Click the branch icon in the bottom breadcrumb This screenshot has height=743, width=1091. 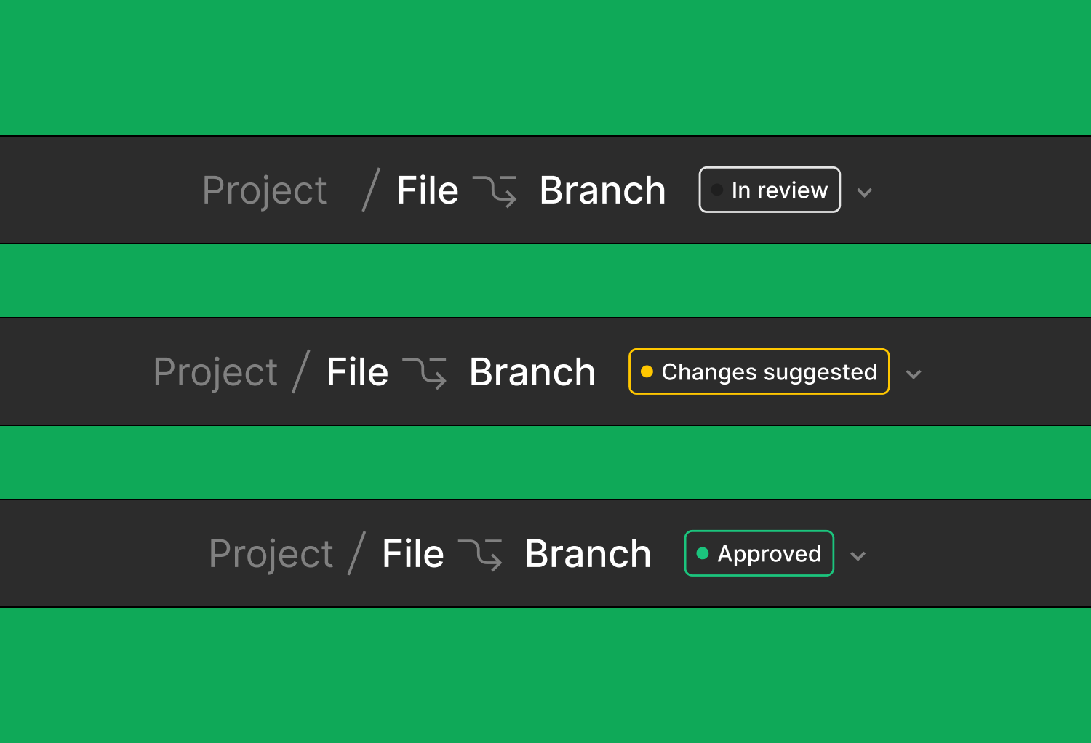click(x=481, y=553)
